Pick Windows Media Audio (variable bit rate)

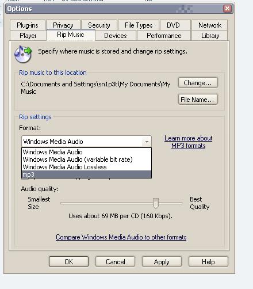(x=86, y=159)
